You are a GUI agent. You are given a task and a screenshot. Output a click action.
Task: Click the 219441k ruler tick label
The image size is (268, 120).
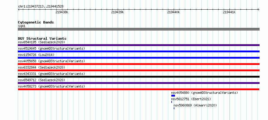[x=229, y=12]
